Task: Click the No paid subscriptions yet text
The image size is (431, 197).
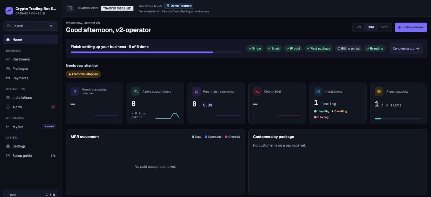Action: click(155, 167)
